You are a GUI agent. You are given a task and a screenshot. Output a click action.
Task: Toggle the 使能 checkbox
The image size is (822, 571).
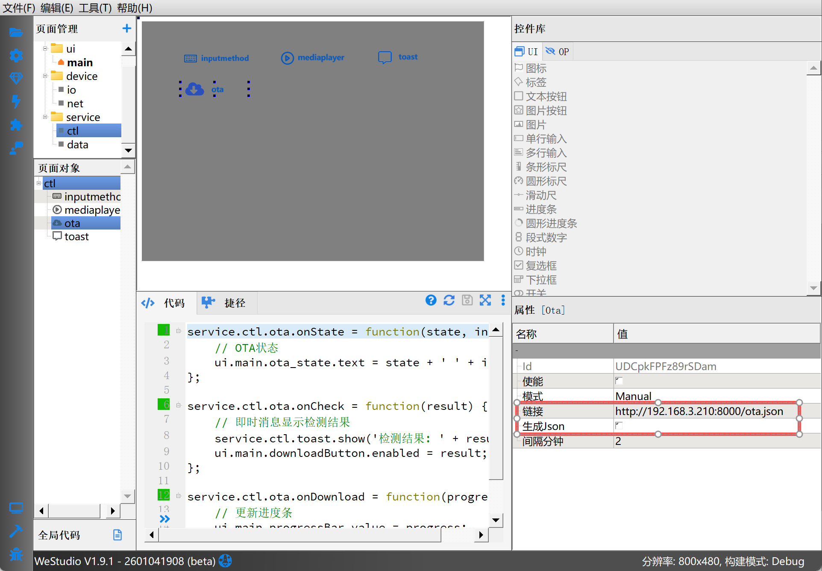tap(619, 381)
